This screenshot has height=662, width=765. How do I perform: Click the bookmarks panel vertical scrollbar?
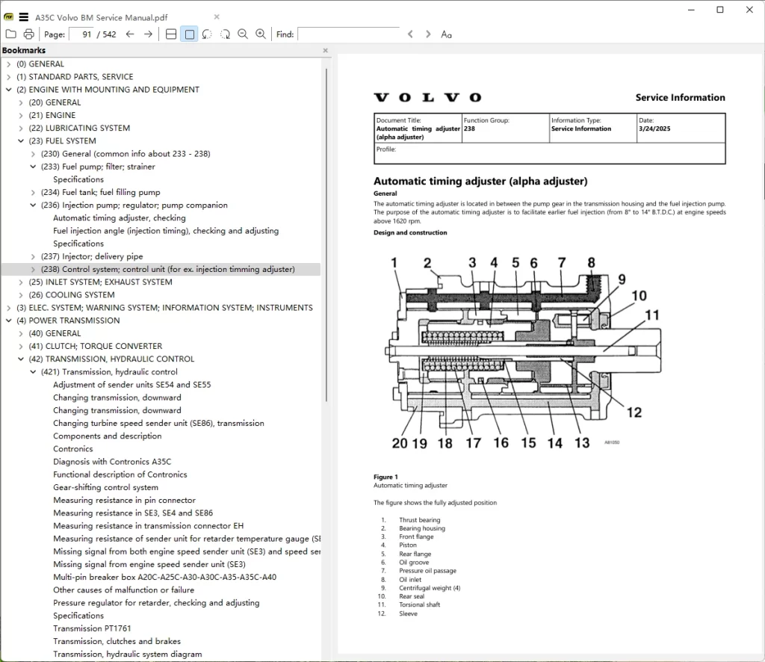pos(326,234)
